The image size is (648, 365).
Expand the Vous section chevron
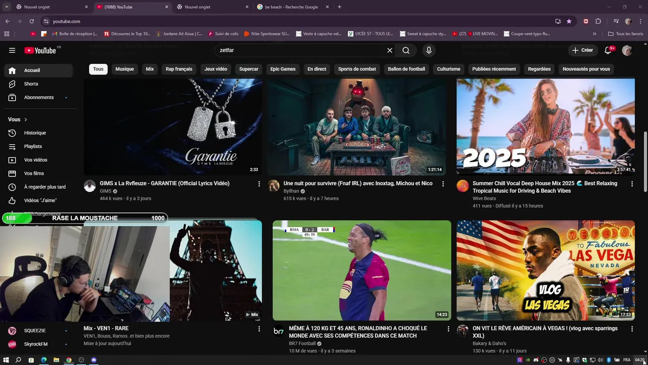click(25, 120)
